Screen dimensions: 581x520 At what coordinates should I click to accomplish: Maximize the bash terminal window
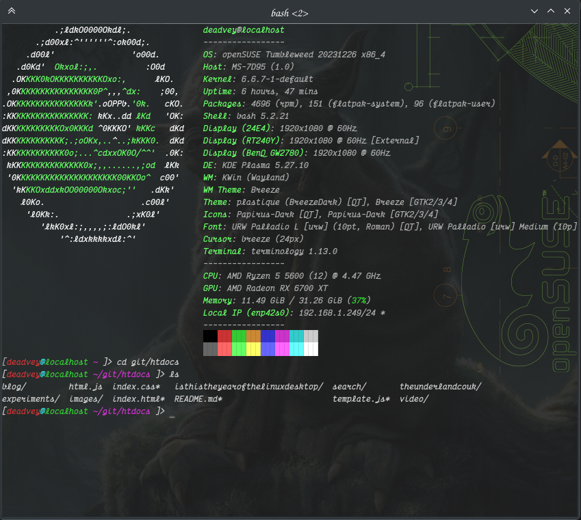pos(551,11)
